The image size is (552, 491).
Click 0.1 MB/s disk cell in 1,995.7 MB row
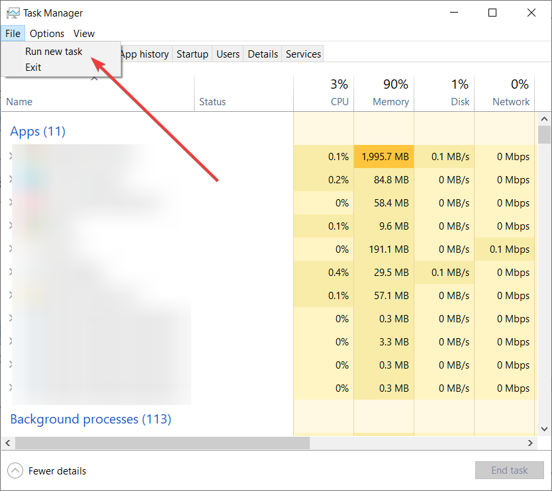[x=444, y=157]
